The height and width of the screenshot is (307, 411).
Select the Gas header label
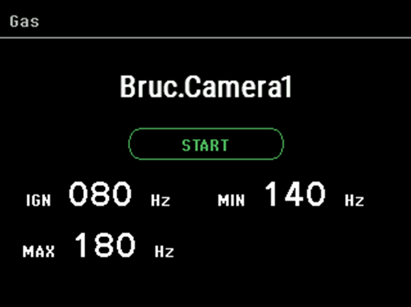[24, 21]
